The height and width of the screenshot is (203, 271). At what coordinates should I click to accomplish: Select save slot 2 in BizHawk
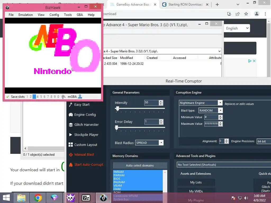tap(31, 97)
